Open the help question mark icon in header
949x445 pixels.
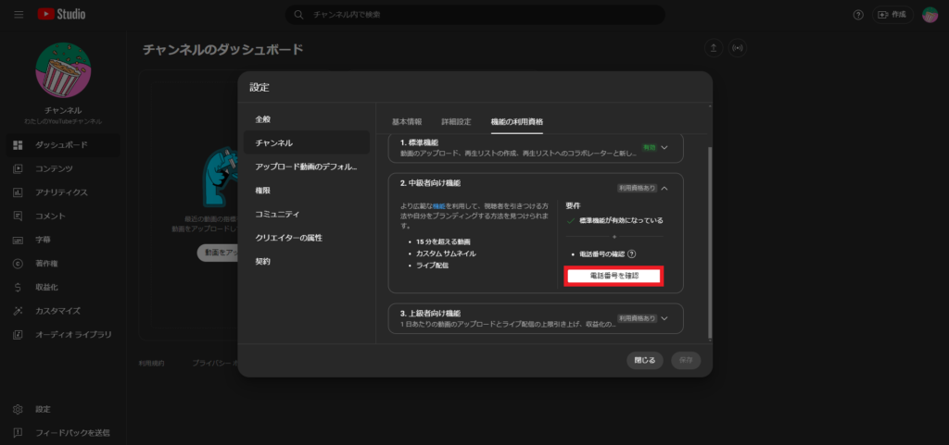tap(858, 15)
